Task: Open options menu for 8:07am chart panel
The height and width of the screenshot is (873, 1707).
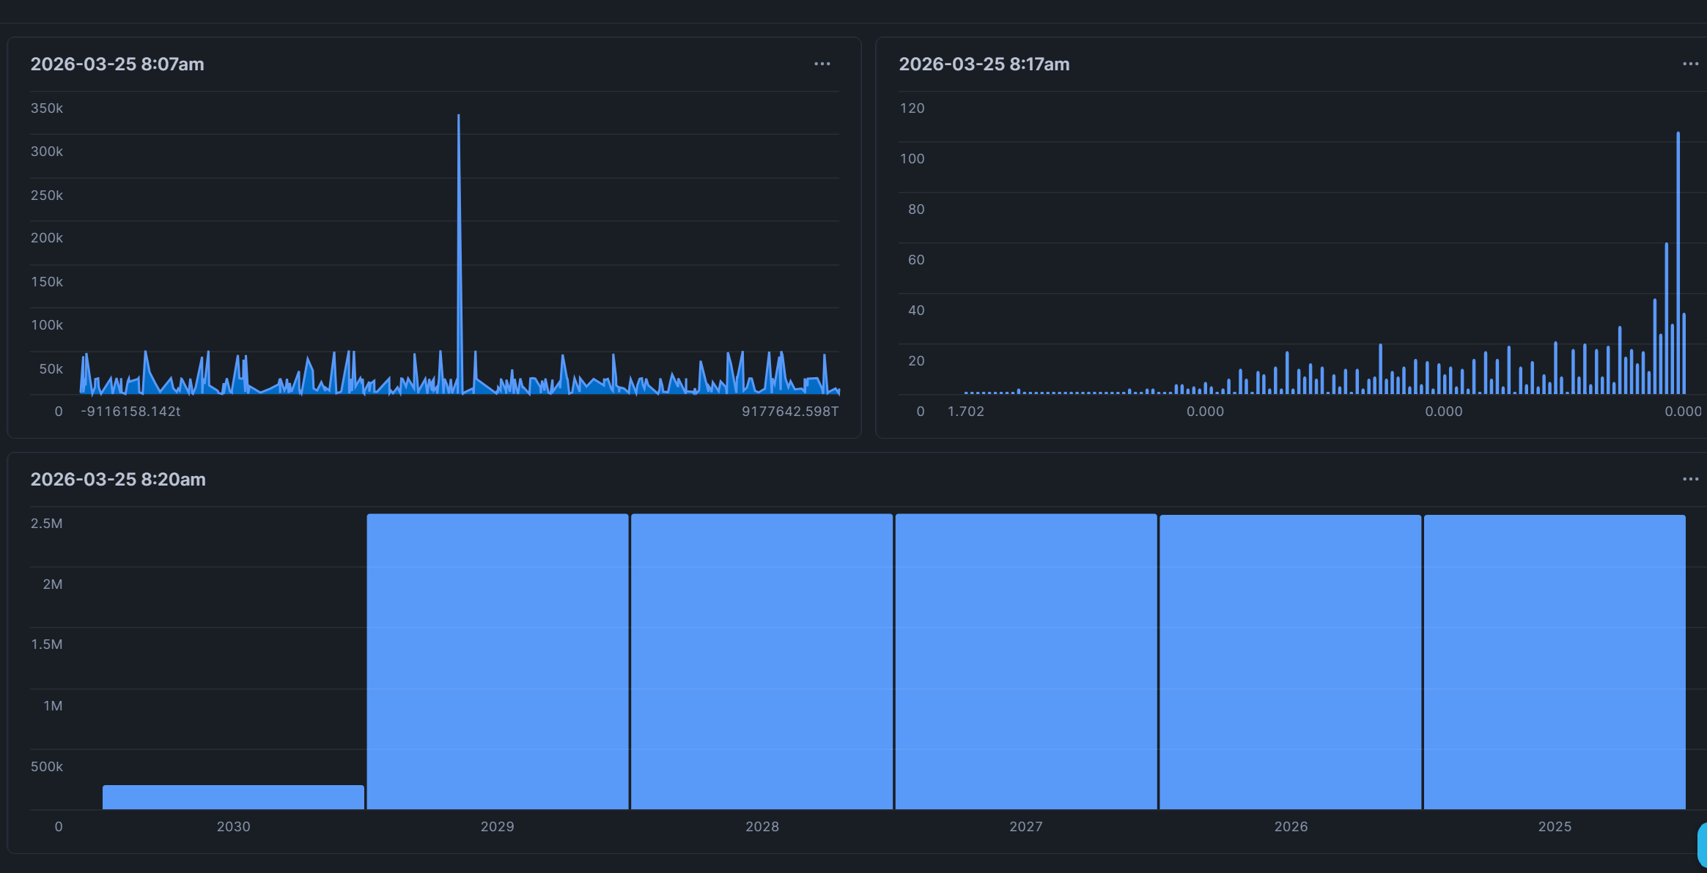Action: pyautogui.click(x=822, y=64)
